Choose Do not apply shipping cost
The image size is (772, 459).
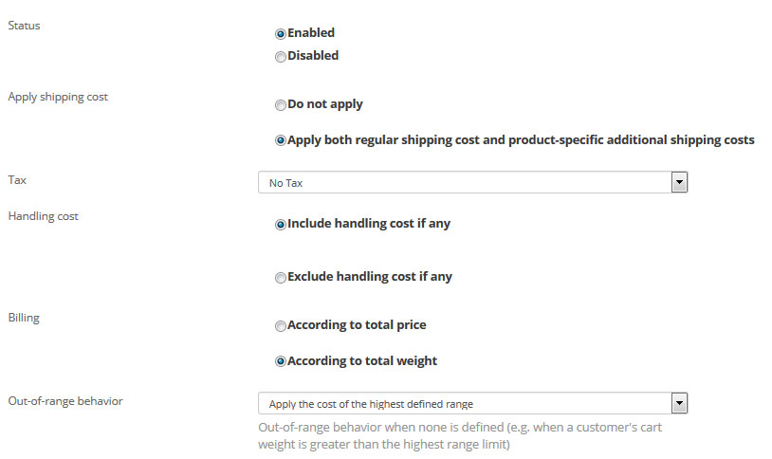pos(281,105)
